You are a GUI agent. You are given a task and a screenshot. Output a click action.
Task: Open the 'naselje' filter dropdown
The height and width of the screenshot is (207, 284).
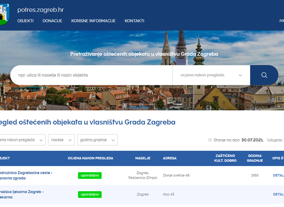[61, 140]
